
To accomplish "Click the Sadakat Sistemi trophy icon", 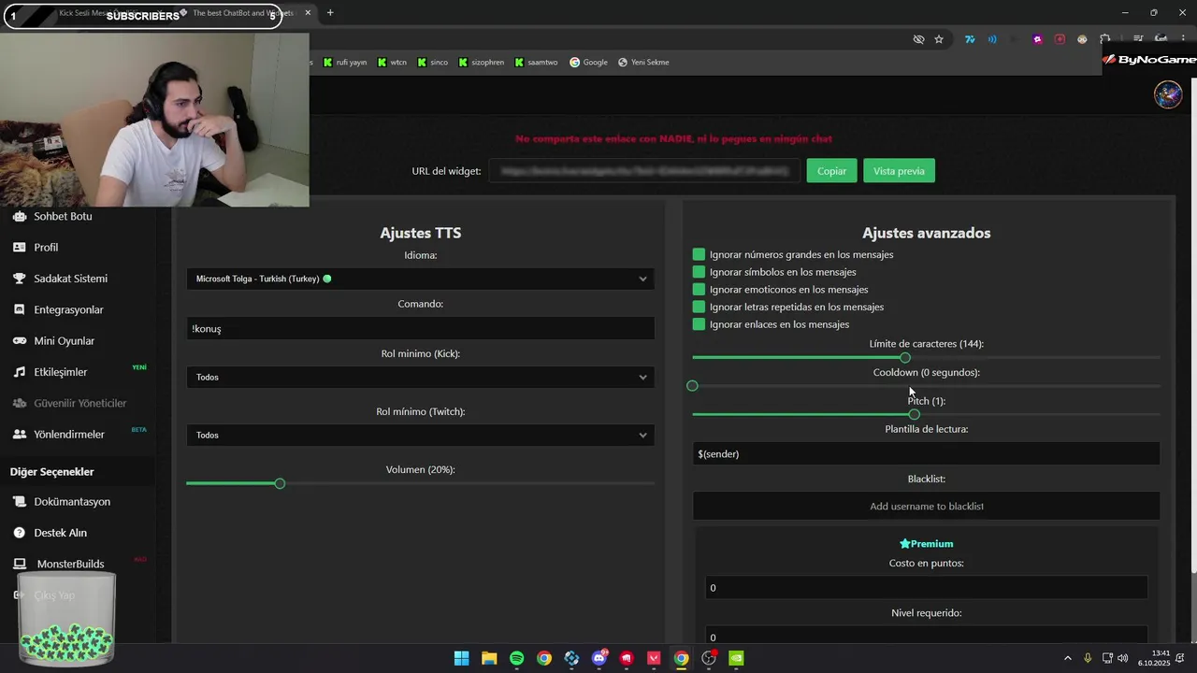I will point(19,279).
